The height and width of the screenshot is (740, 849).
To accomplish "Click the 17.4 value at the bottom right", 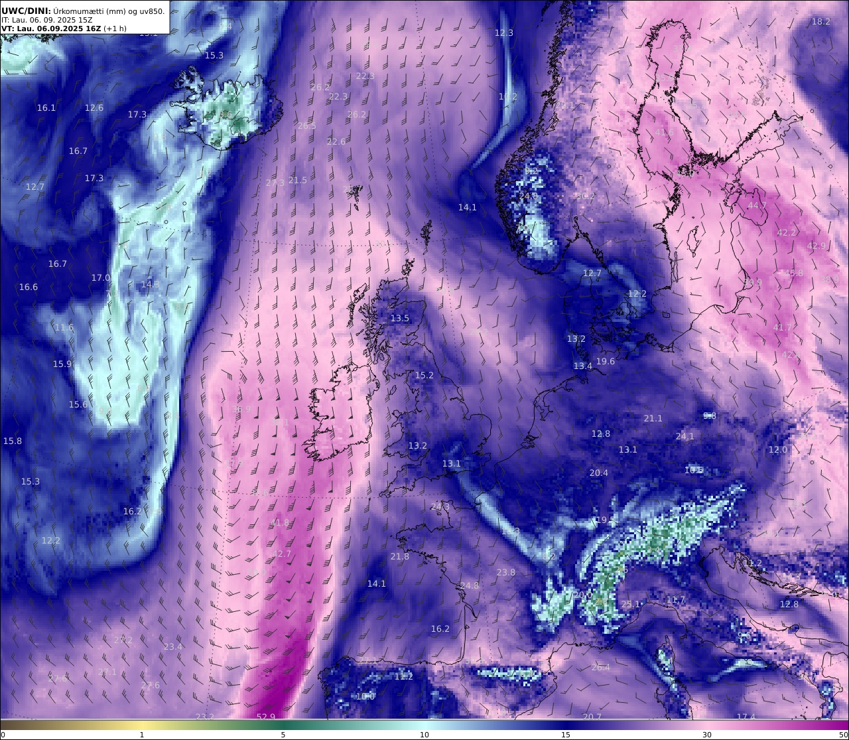I will (x=746, y=717).
